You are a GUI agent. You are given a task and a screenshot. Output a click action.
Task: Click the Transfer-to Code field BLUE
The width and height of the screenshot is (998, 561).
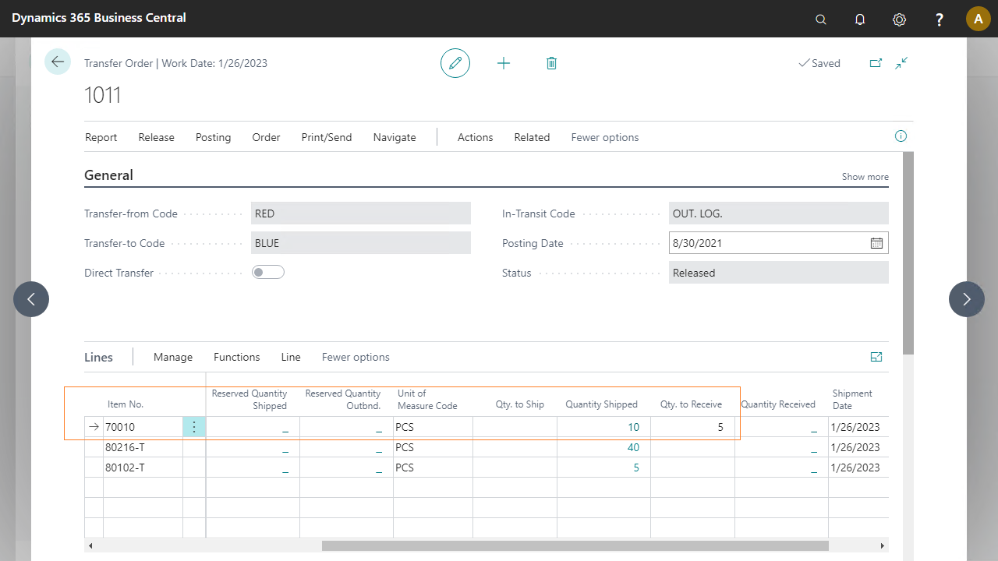(x=362, y=243)
